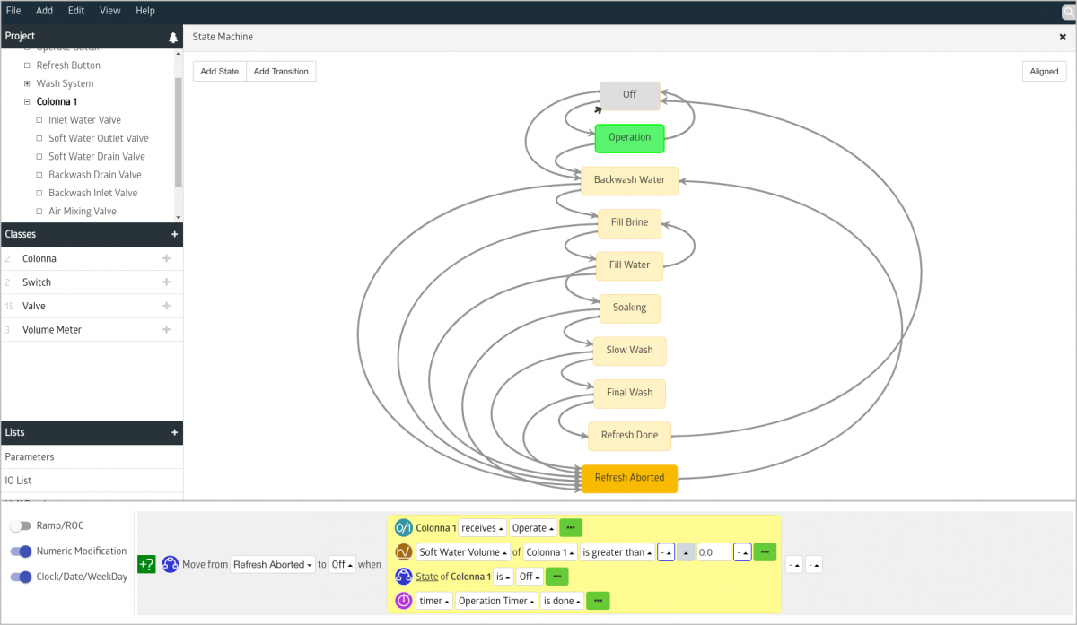Disable the Numeric Modification toggle
The image size is (1077, 625).
pyautogui.click(x=21, y=551)
